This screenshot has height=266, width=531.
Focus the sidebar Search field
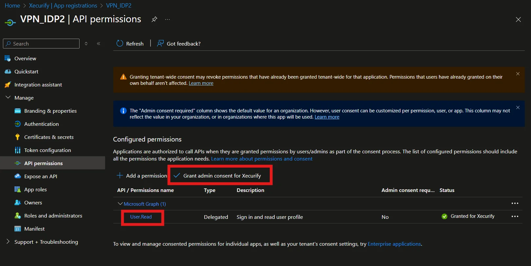coord(41,44)
